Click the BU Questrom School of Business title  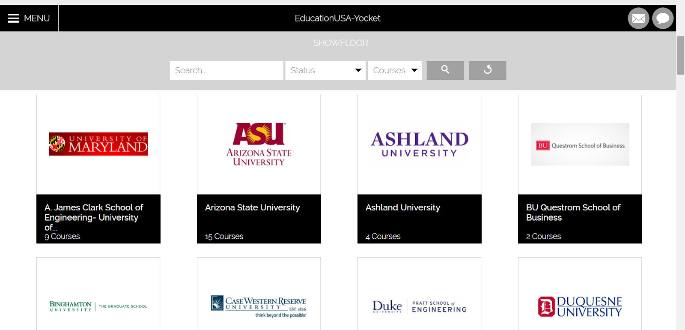[573, 213]
